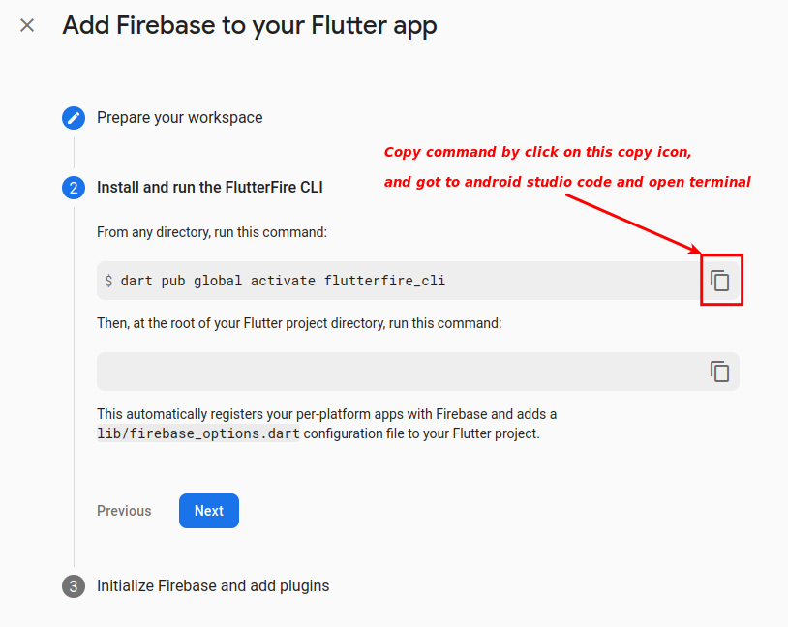Screen dimensions: 788x627
Task: Select the grey step 3 number circle
Action: click(74, 586)
